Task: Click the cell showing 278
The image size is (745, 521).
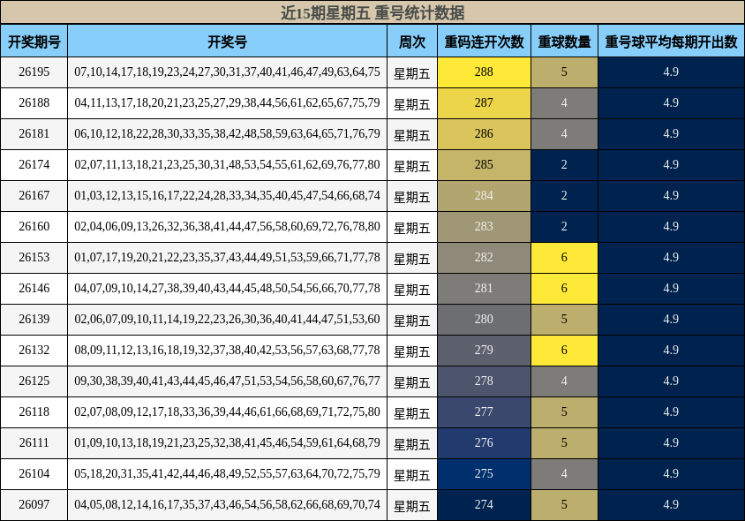Action: [x=484, y=381]
